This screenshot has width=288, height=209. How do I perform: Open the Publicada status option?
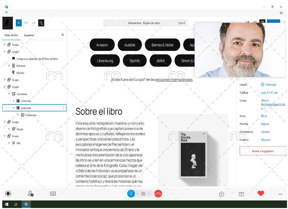tap(268, 85)
